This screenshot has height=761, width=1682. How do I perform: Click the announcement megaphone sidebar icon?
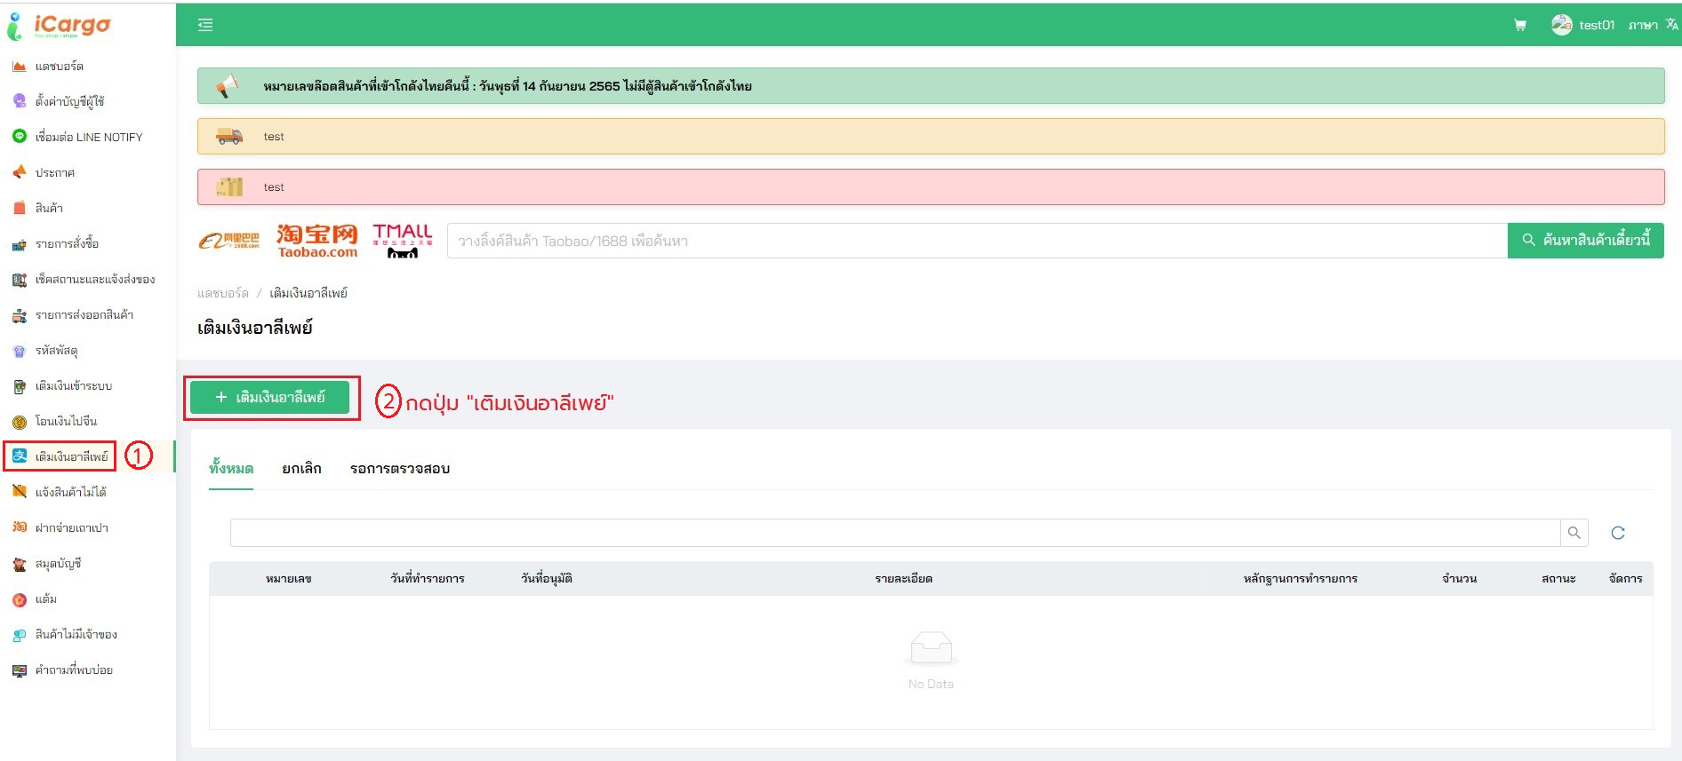coord(19,172)
